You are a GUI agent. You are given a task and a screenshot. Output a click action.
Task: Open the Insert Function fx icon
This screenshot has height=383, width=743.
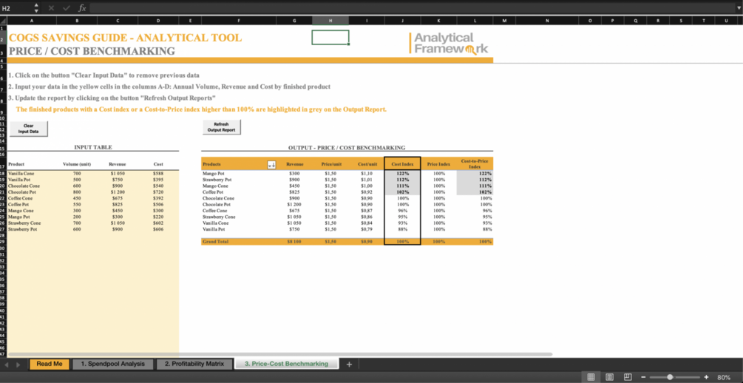coord(82,8)
